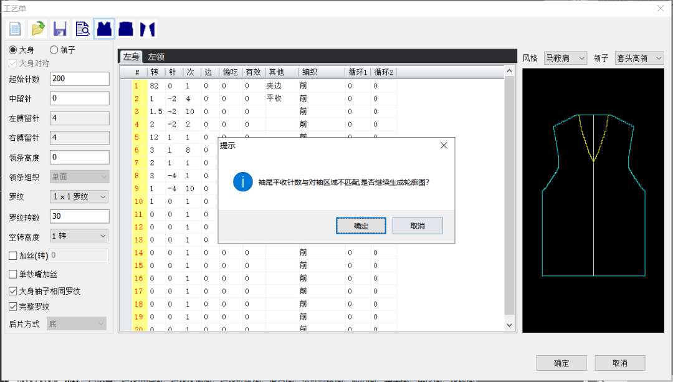The height and width of the screenshot is (382, 673).
Task: Click the 起始针数 input field
Action: [x=79, y=79]
